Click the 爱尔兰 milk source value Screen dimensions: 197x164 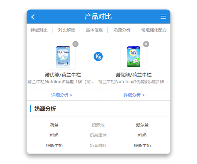(x=142, y=125)
